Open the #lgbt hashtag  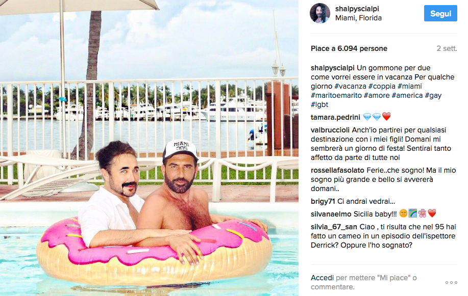tap(319, 104)
